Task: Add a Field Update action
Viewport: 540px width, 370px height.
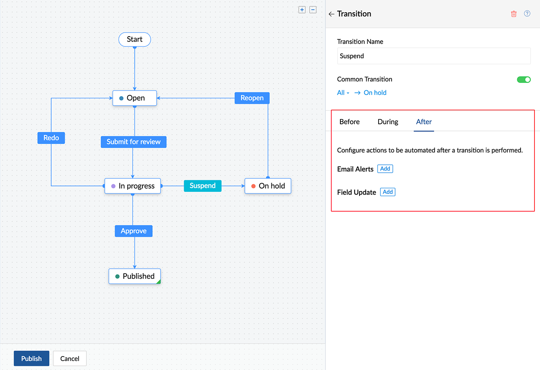Action: pyautogui.click(x=387, y=192)
